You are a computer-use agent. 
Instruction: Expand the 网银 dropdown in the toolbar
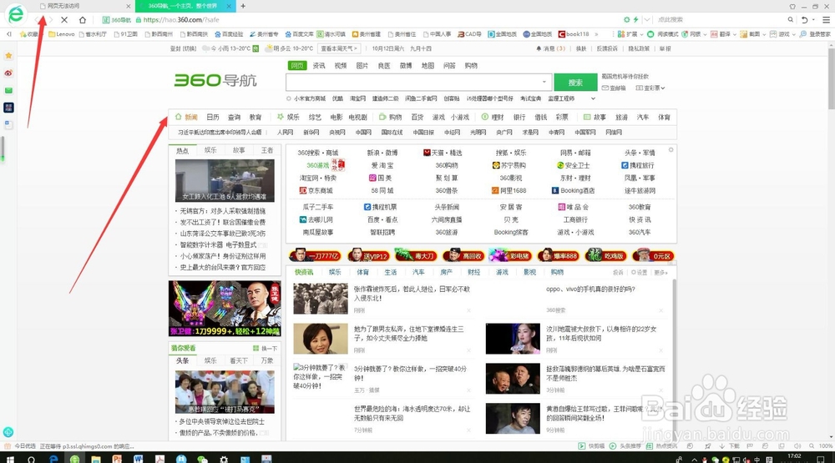[705, 34]
